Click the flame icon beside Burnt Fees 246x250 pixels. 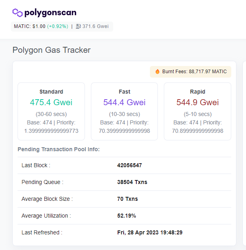(x=157, y=72)
